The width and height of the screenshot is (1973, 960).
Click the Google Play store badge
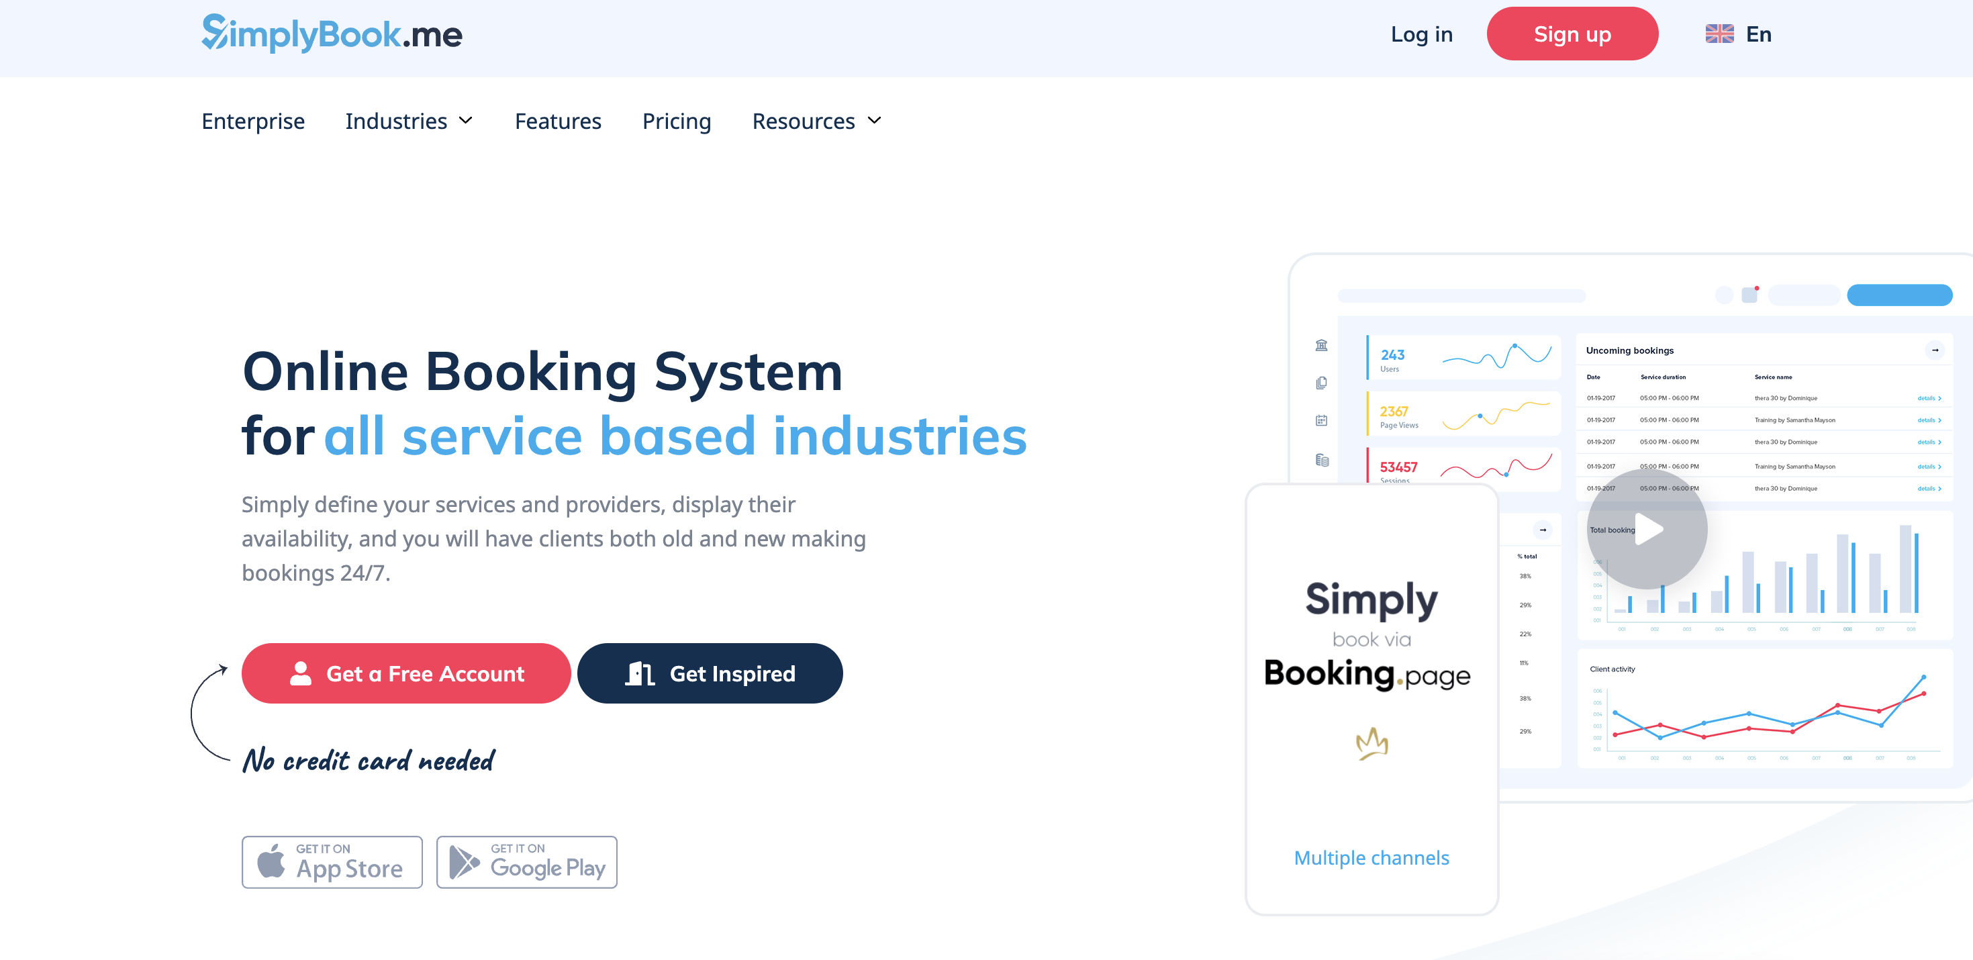click(x=526, y=862)
